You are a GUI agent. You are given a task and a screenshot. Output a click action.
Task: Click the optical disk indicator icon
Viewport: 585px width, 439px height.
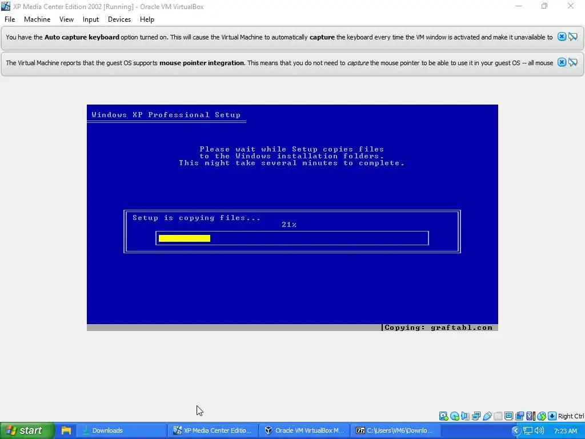454,416
